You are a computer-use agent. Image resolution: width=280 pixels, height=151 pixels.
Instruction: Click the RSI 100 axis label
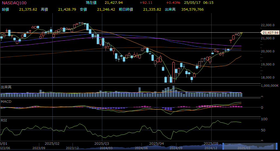264,119
